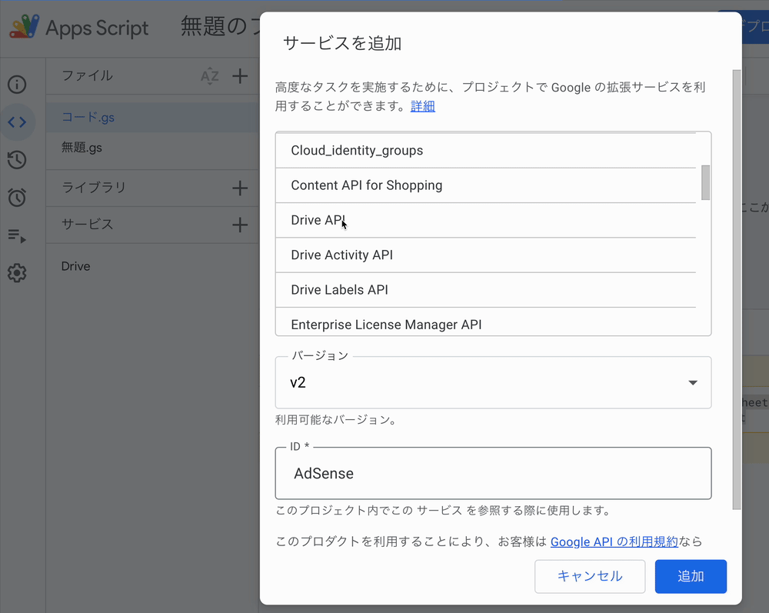Choose Cloud_identity_groups from service list
769x613 pixels.
485,151
